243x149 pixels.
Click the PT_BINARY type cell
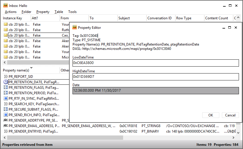[150, 131]
